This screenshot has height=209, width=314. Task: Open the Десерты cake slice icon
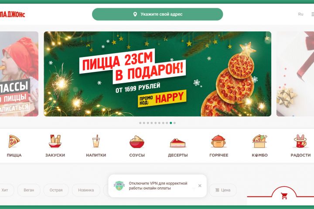point(177,143)
